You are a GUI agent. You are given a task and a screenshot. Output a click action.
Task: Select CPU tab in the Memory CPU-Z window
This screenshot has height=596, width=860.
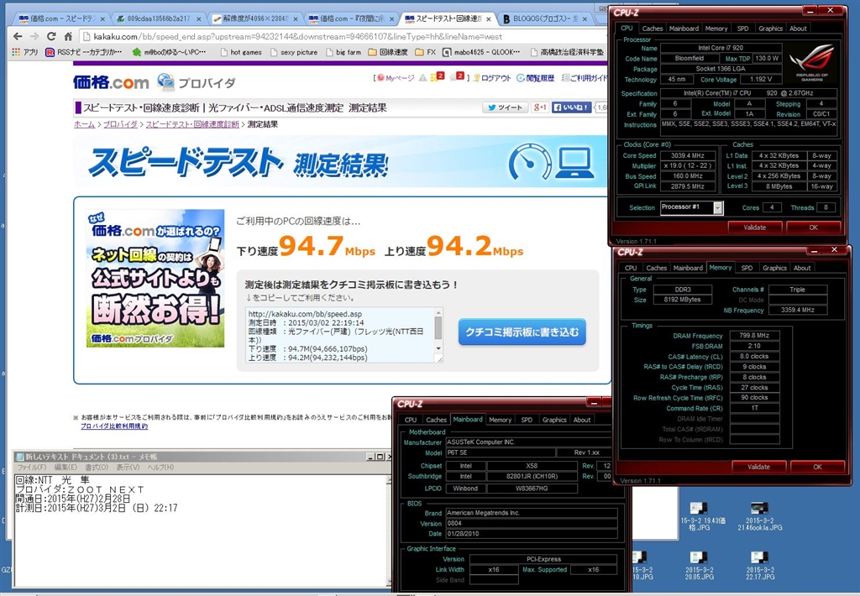pyautogui.click(x=631, y=268)
